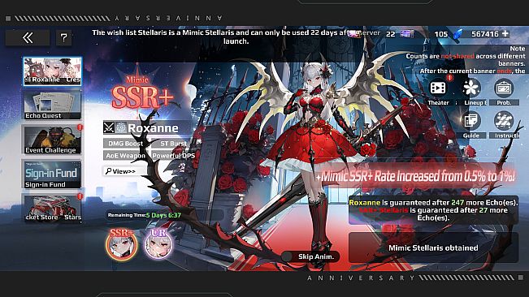Toggle the Skip Anim. option
529x297 pixels.
click(x=310, y=256)
